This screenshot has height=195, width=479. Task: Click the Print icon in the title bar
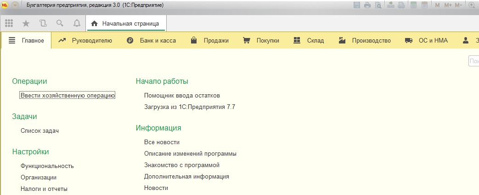pyautogui.click(x=367, y=5)
